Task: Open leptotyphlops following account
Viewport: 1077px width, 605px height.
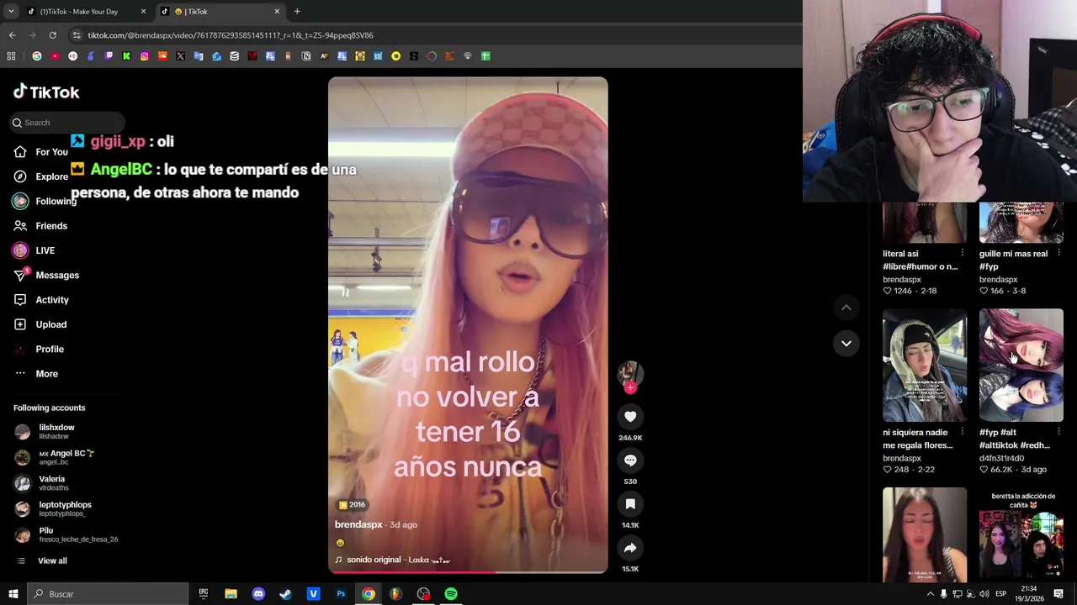Action: [x=56, y=509]
